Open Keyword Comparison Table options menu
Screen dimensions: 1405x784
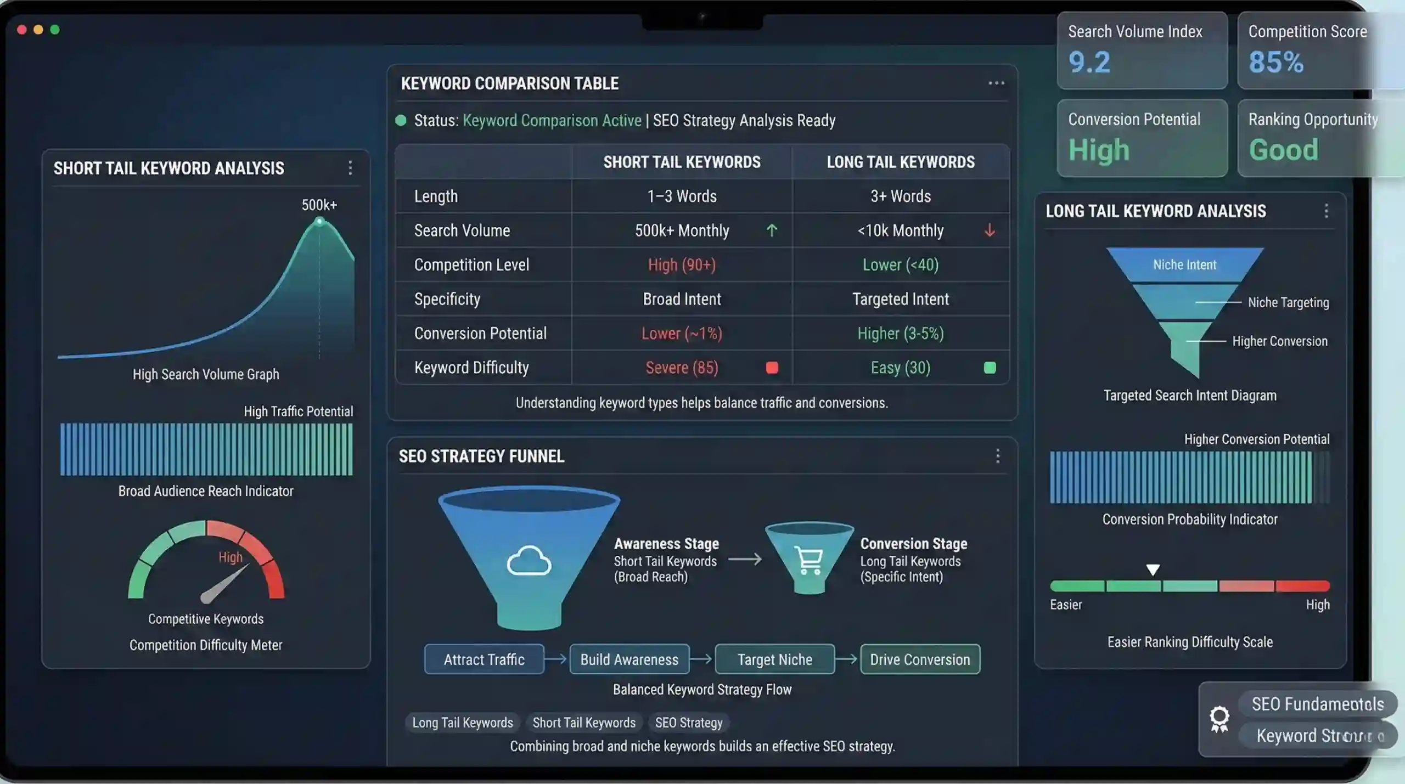tap(996, 83)
